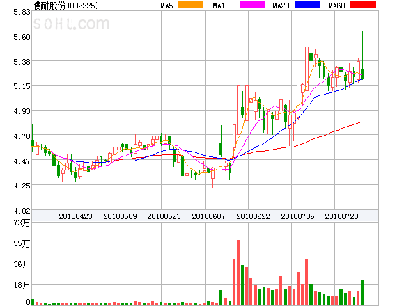Viewport: 418px width, 306px height.
Task: Click the 18万 volume axis label
Action: tap(22, 285)
